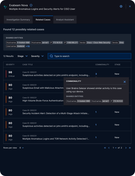Click the Hostnames server1 tag in top Shared Entities

point(40,43)
